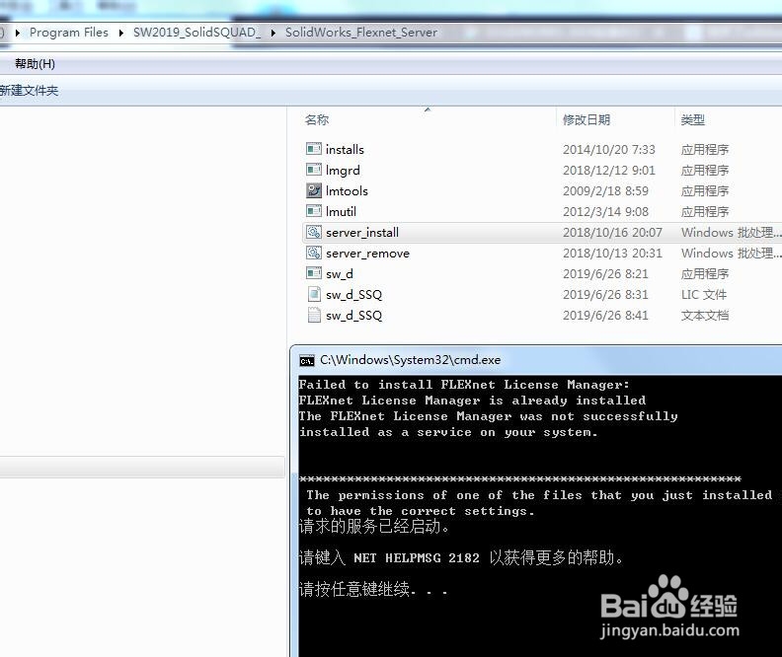The width and height of the screenshot is (782, 657).
Task: Sort by the 修改日期 column header
Action: pos(586,119)
